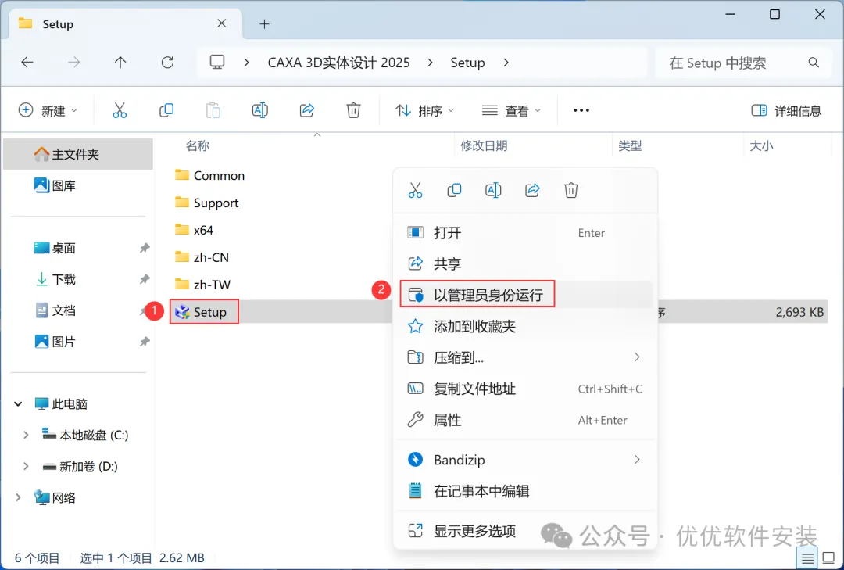Choose 复制文件地址 in context menu

(x=525, y=389)
